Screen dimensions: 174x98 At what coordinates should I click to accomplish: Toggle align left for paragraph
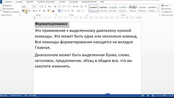(59, 11)
